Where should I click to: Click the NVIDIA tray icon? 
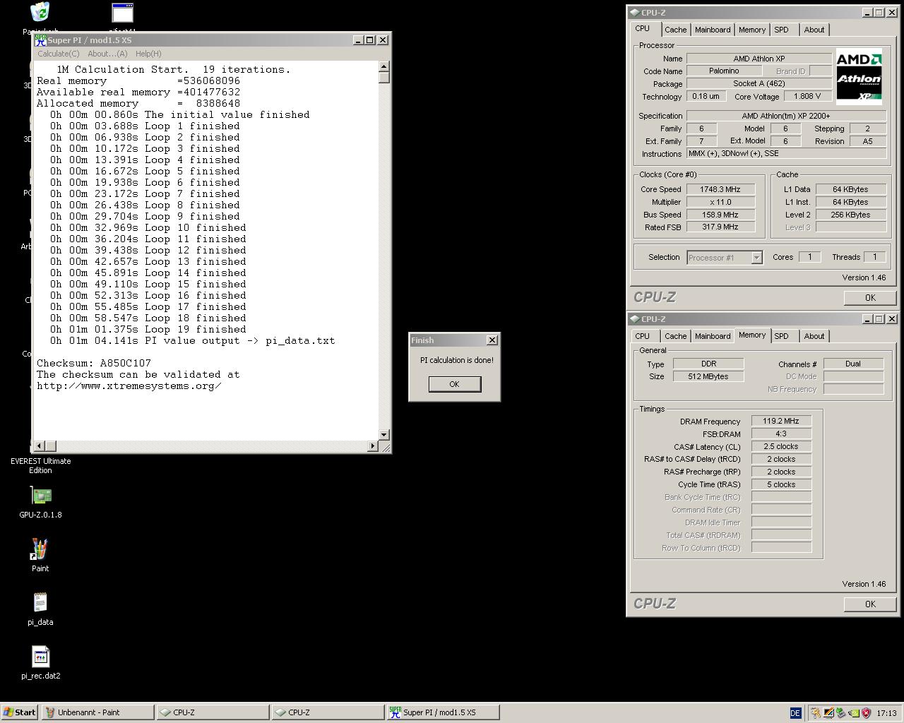point(853,713)
